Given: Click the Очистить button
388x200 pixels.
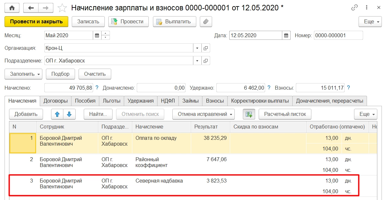Looking at the screenshot, I should pyautogui.click(x=95, y=74).
